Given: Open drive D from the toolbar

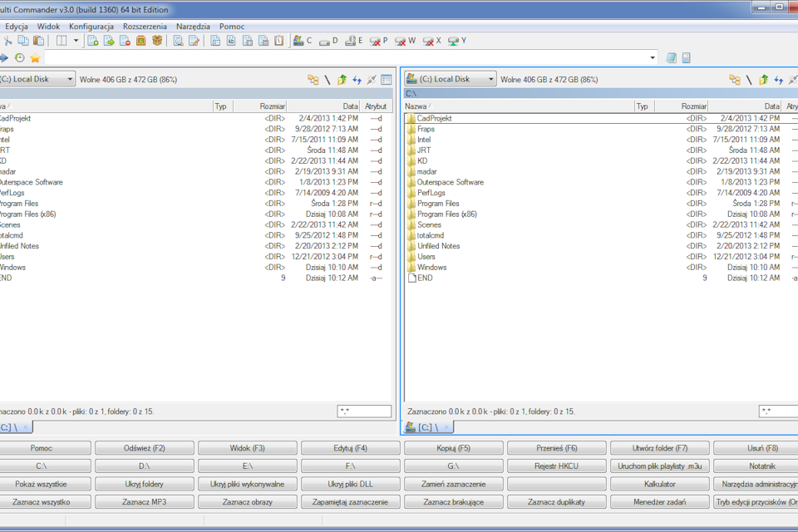Looking at the screenshot, I should [328, 40].
